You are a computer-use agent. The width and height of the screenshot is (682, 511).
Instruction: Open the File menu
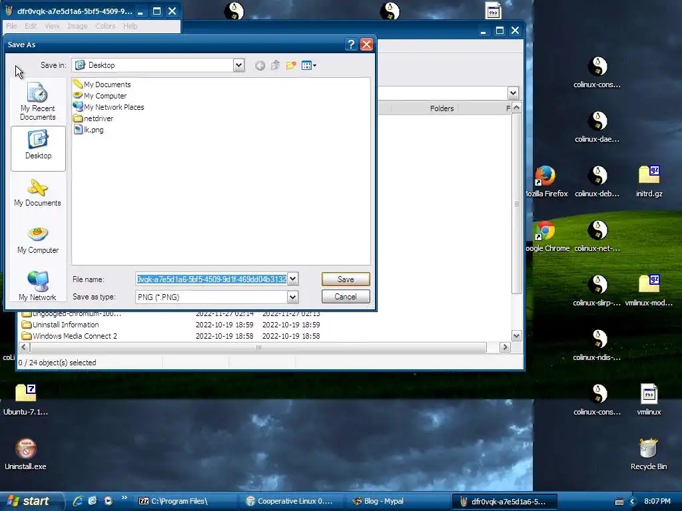(11, 26)
